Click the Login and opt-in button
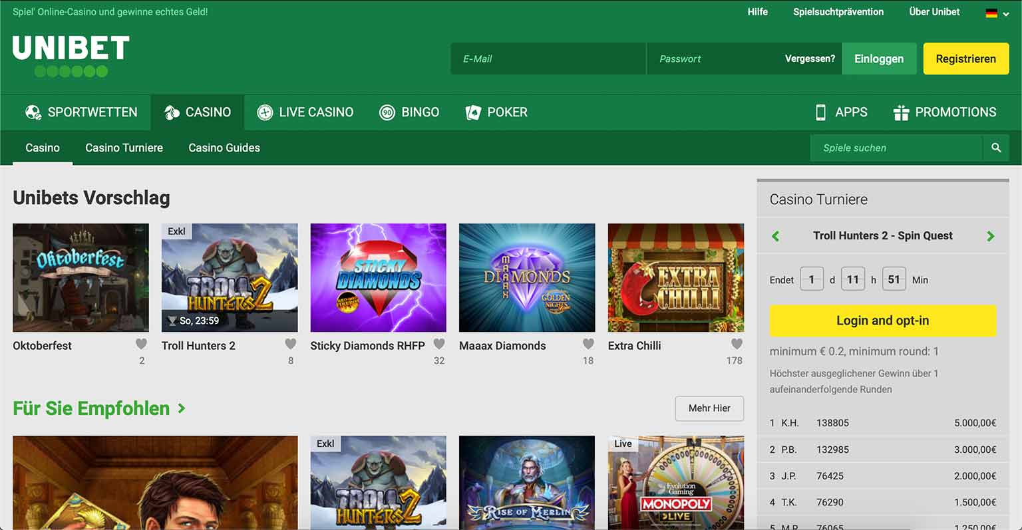 (882, 321)
